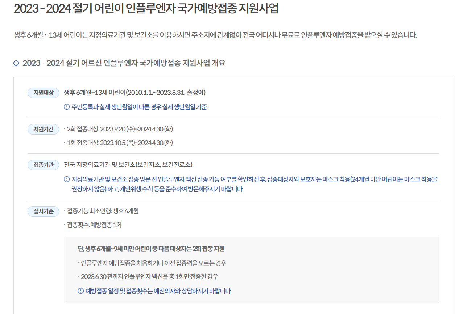Click the 지원기간 pill badge
The width and height of the screenshot is (476, 314).
(x=43, y=129)
